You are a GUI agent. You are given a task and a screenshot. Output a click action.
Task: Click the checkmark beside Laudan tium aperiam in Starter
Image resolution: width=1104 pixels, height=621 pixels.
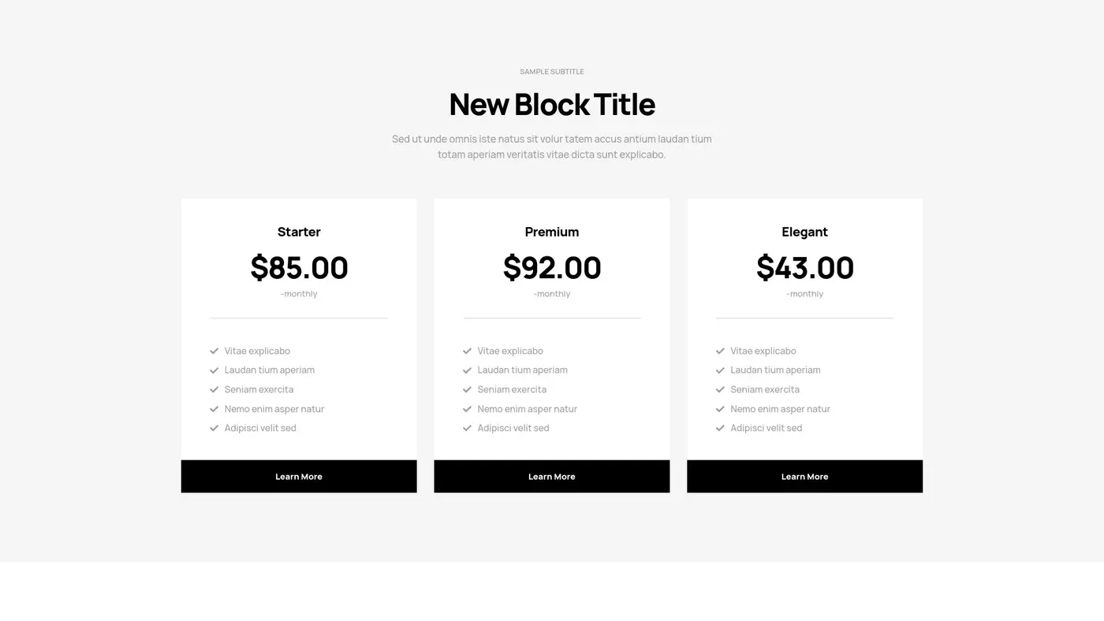(x=213, y=370)
